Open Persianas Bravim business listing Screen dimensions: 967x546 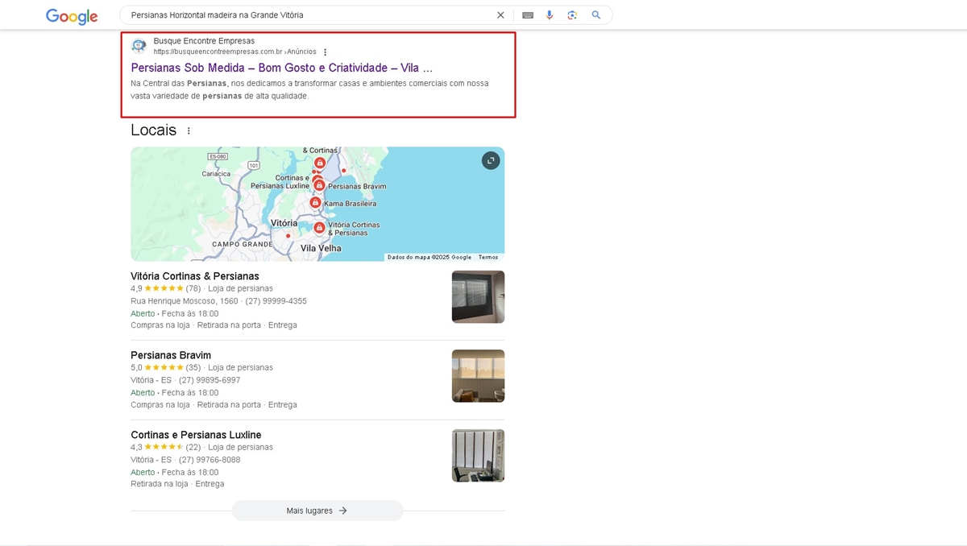pyautogui.click(x=171, y=355)
